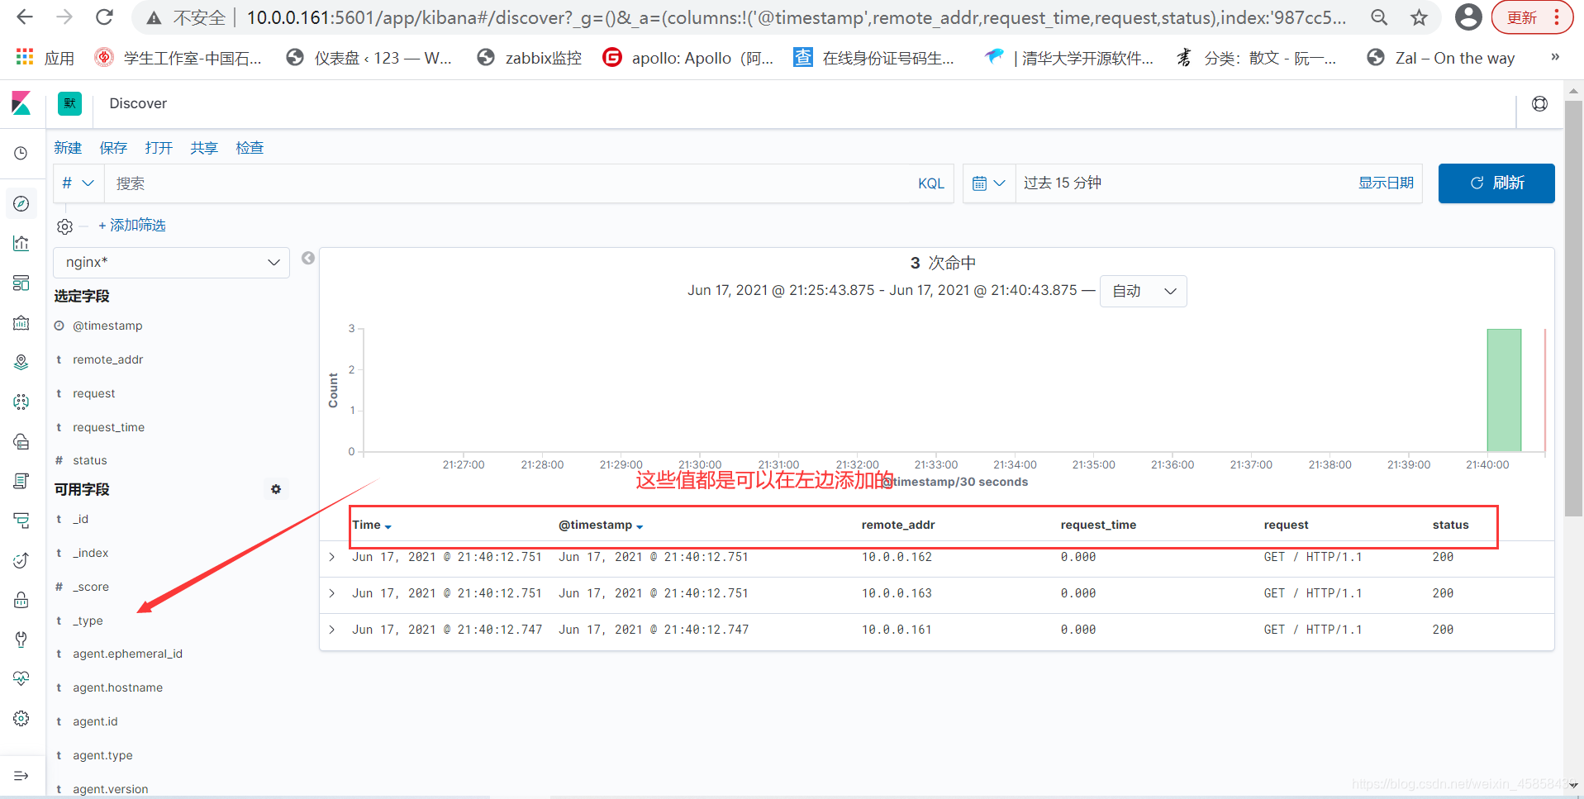Bookmark page with the star icon
The width and height of the screenshot is (1584, 799).
[1419, 17]
